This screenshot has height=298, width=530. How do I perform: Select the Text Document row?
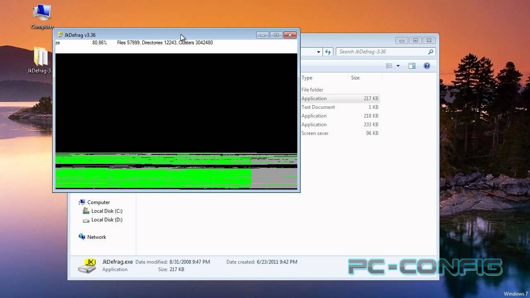pyautogui.click(x=340, y=107)
